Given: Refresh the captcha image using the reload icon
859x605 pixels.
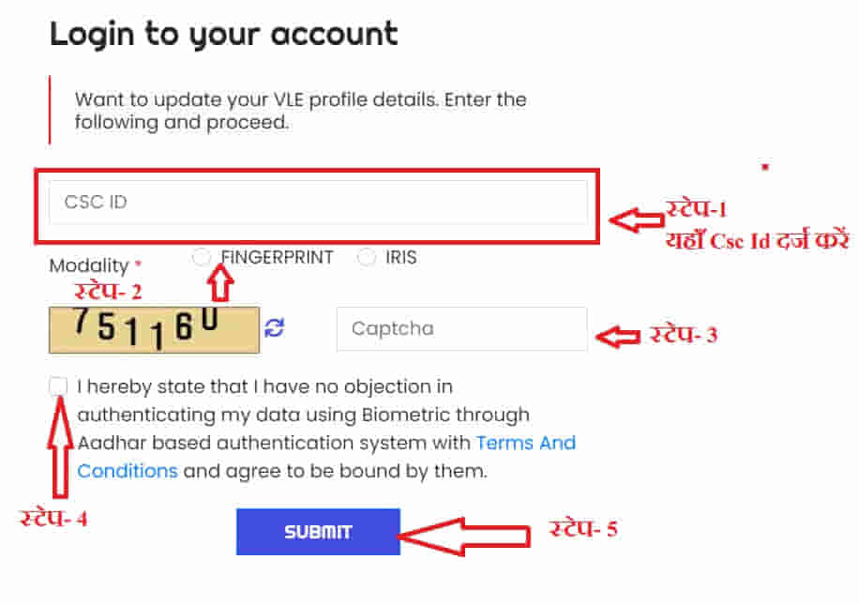Looking at the screenshot, I should [275, 328].
